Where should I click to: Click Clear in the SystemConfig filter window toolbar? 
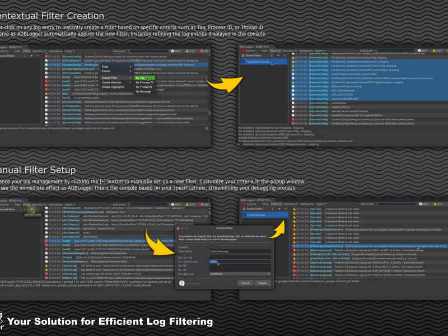(x=264, y=50)
